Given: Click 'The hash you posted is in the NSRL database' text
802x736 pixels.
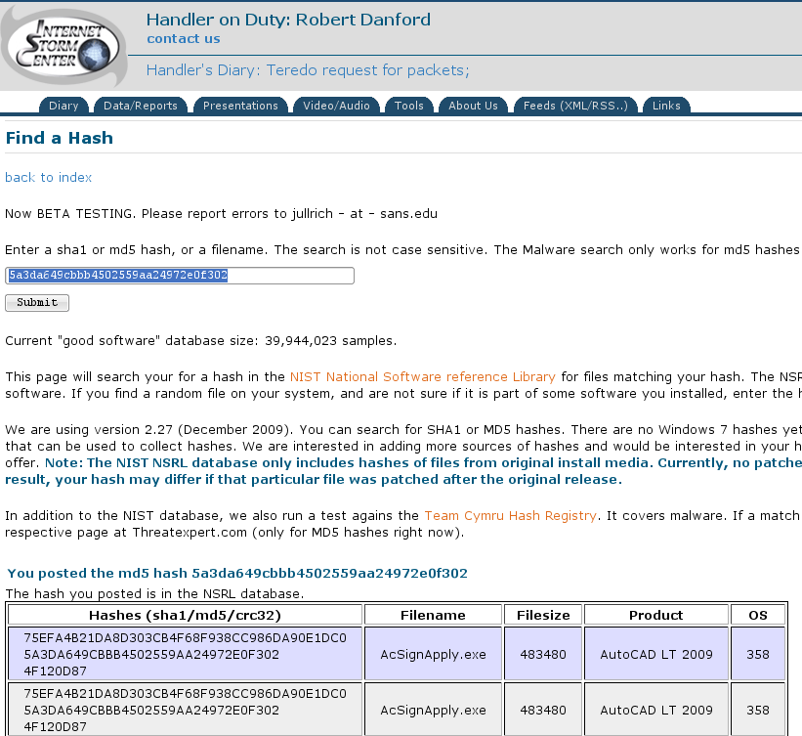Looking at the screenshot, I should pyautogui.click(x=154, y=593).
